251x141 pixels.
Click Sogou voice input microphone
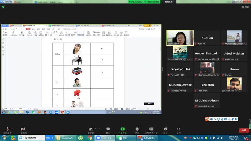pos(222,119)
